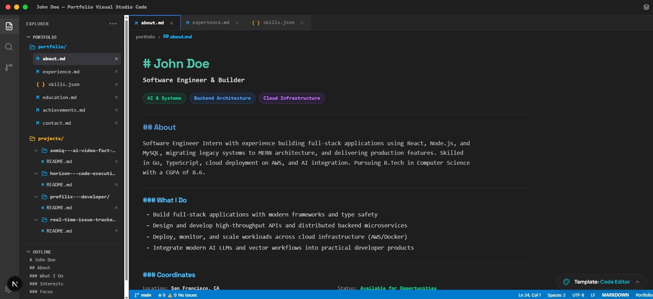The height and width of the screenshot is (299, 653).
Task: Jump to ## About in the outline
Action: pyautogui.click(x=40, y=268)
